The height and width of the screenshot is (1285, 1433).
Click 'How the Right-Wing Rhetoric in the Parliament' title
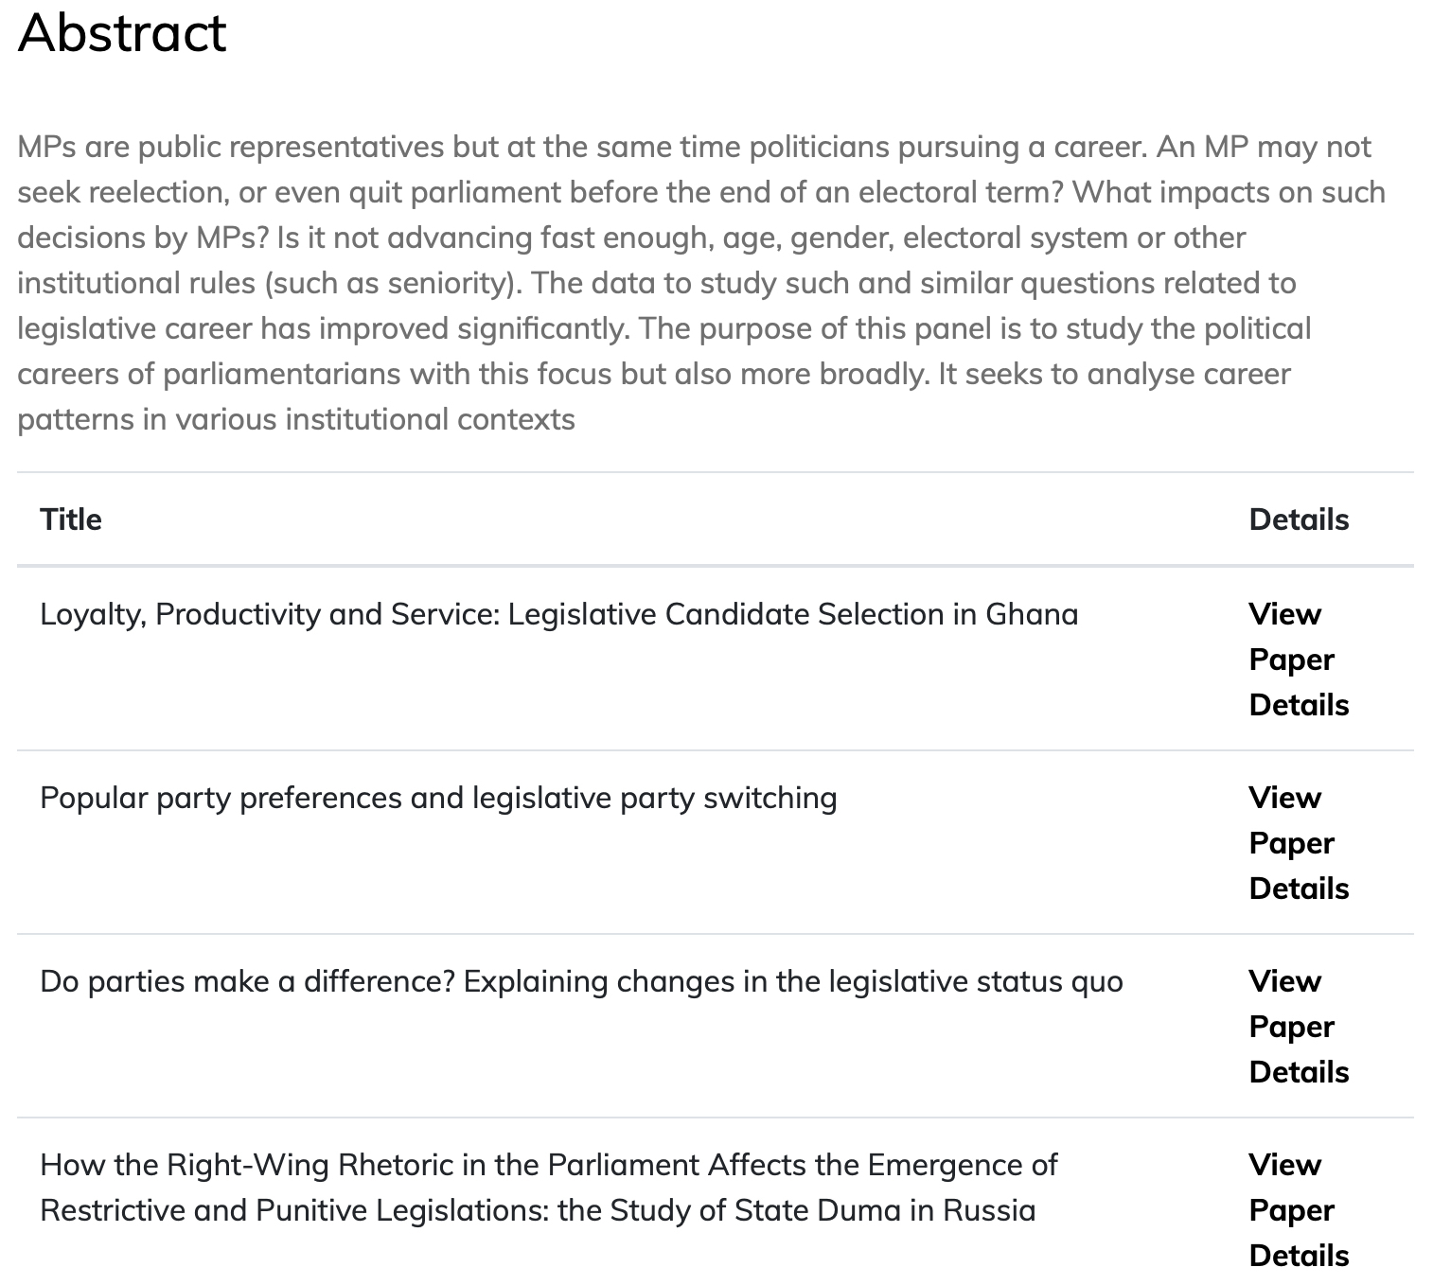tap(548, 1165)
